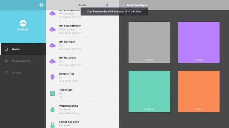
Task: Select the orange ZigBee tile
Action: 199,91
